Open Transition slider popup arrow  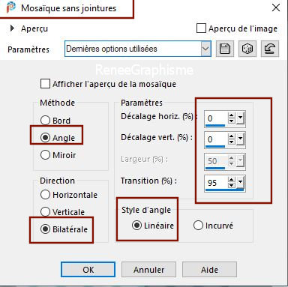coord(240,182)
